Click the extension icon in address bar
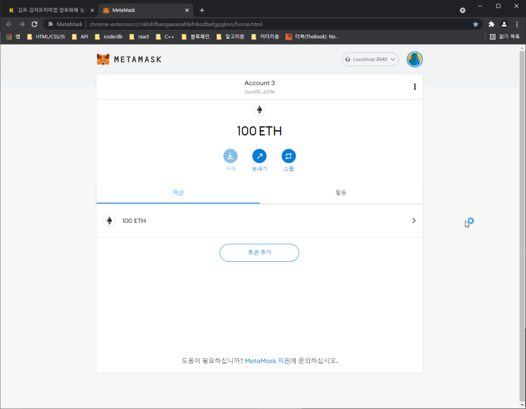Image resolution: width=526 pixels, height=409 pixels. [x=50, y=24]
